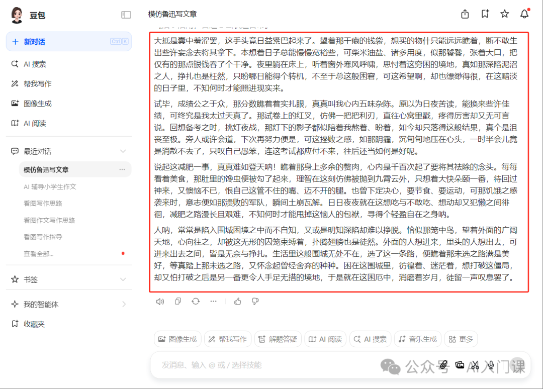Collapse the 最近对话 section chevron
Image resolution: width=543 pixels, height=389 pixels.
123,151
